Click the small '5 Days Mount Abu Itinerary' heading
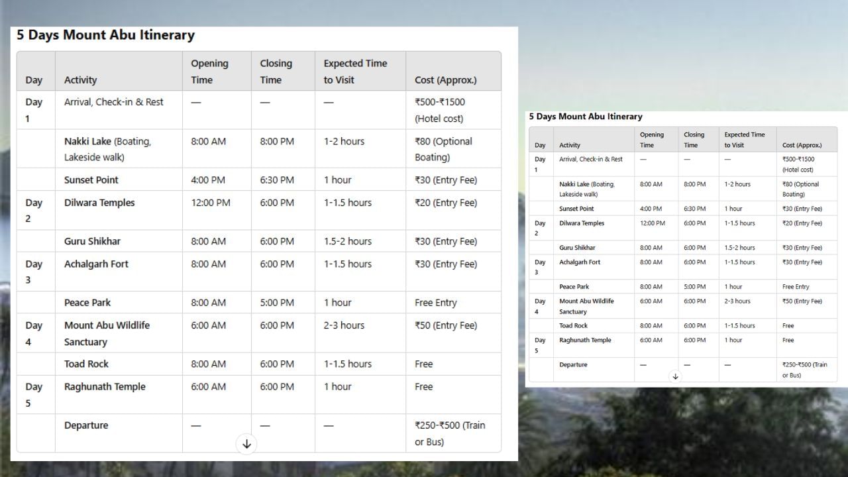 pos(586,117)
